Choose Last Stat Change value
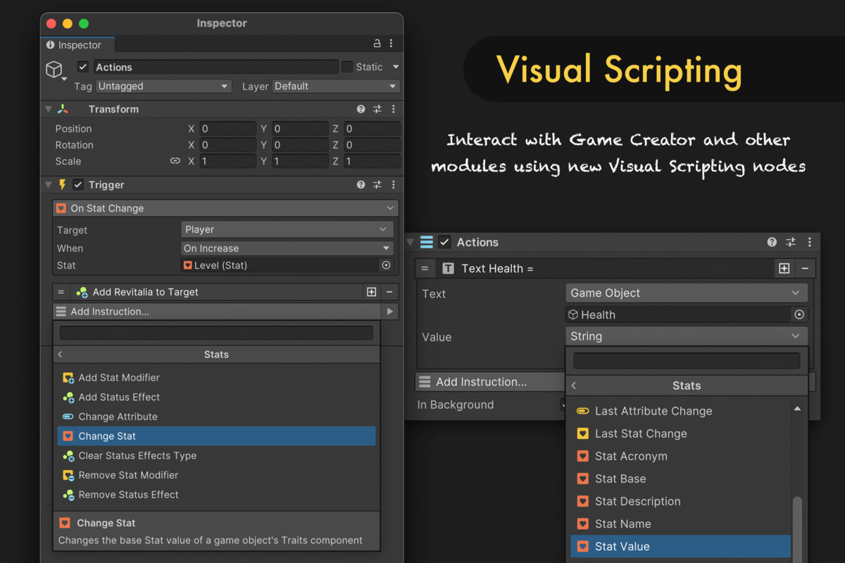Viewport: 845px width, 563px height. pos(680,434)
